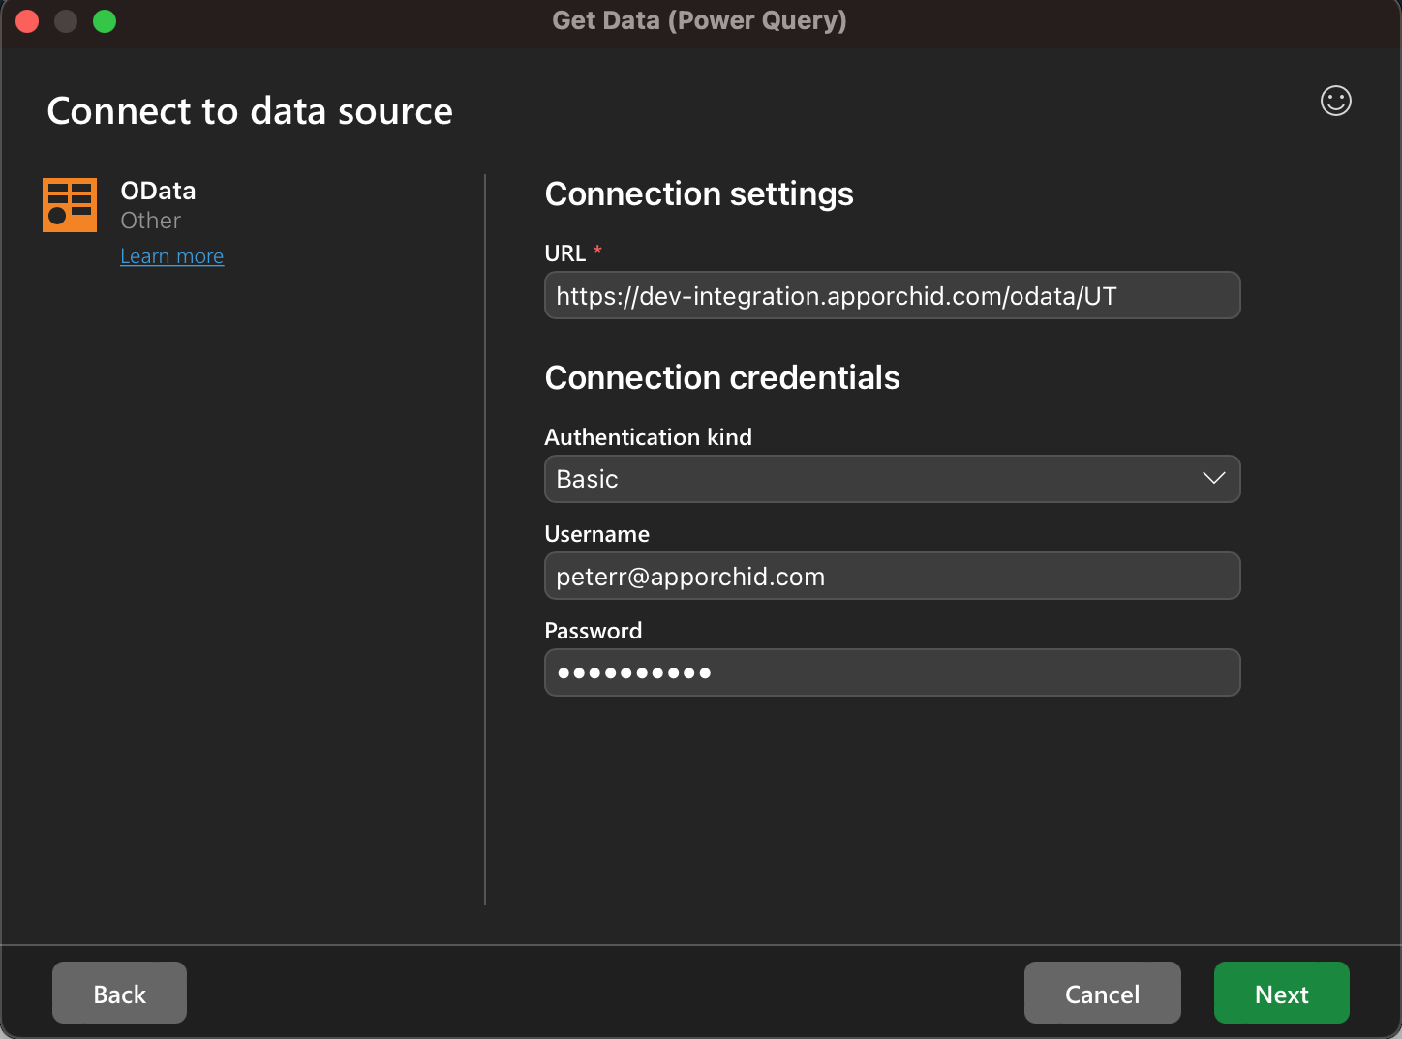Click the orange OData connector icon
Image resolution: width=1402 pixels, height=1039 pixels.
pos(70,205)
